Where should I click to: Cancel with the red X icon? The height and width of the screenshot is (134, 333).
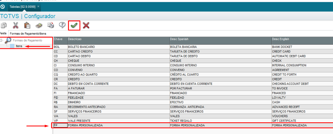pyautogui.click(x=86, y=25)
